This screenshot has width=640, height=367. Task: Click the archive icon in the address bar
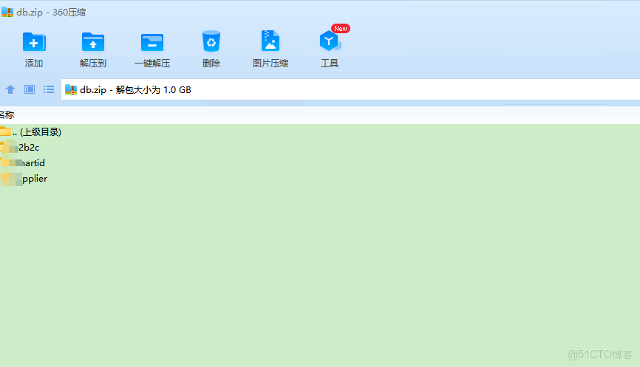71,89
